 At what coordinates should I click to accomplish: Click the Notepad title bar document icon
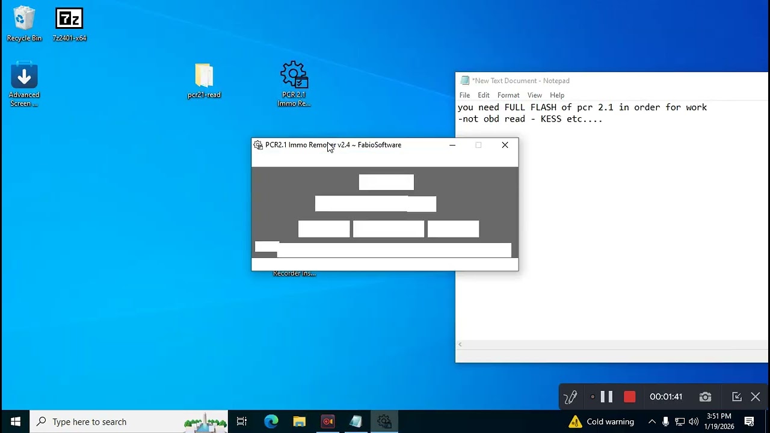tap(464, 81)
